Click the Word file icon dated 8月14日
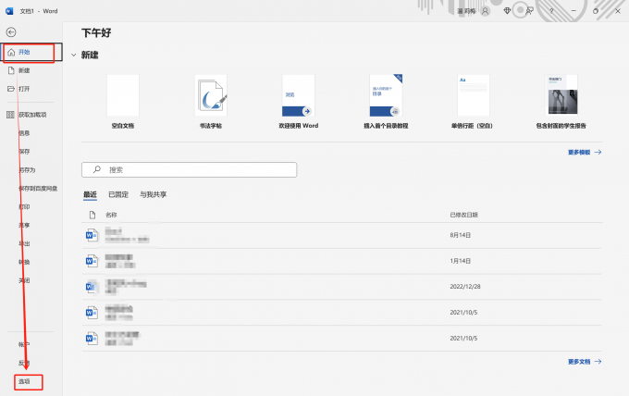Image resolution: width=629 pixels, height=396 pixels. [x=92, y=235]
